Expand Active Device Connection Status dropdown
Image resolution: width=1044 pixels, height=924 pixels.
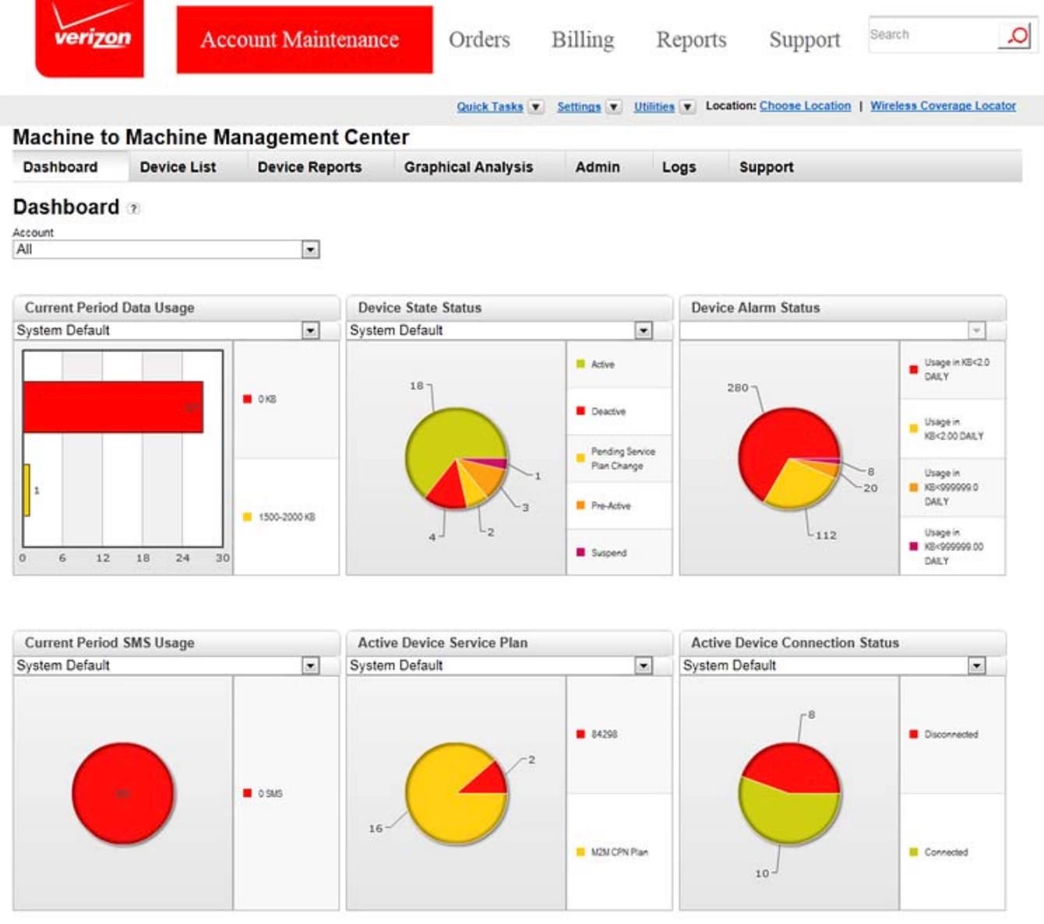tap(976, 665)
